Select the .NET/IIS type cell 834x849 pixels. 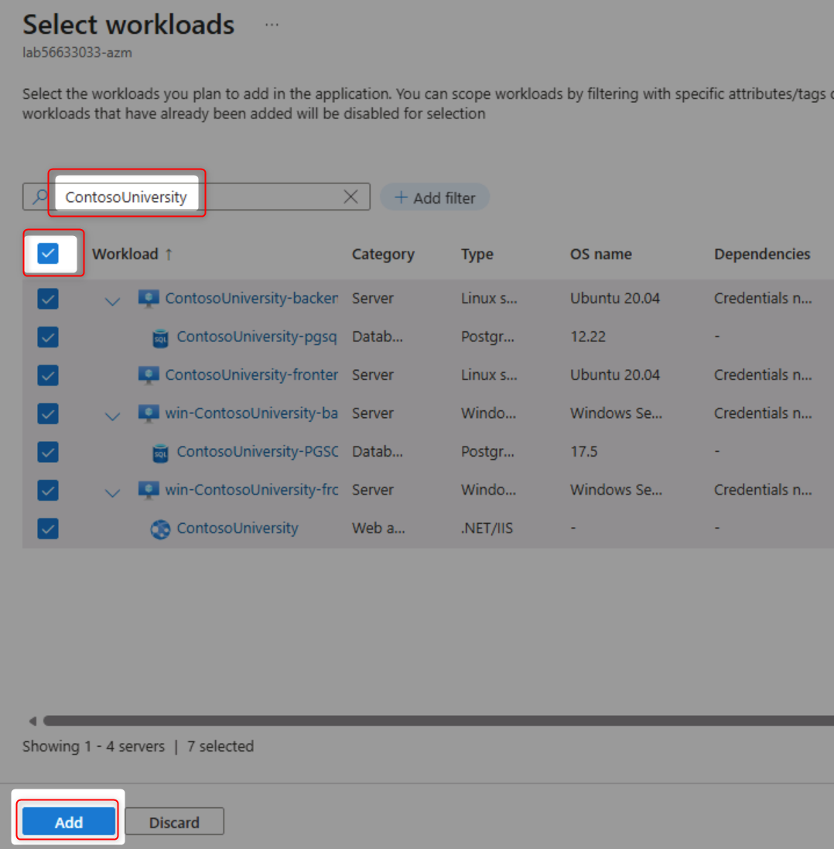tap(487, 528)
